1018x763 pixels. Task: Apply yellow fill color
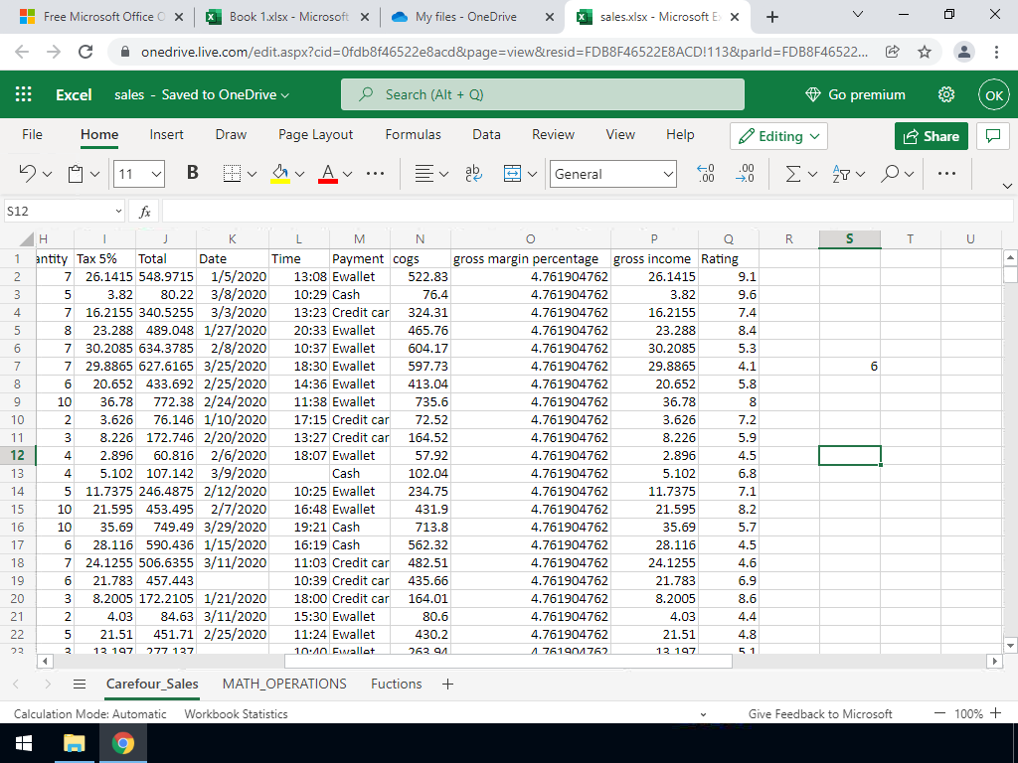click(x=280, y=174)
